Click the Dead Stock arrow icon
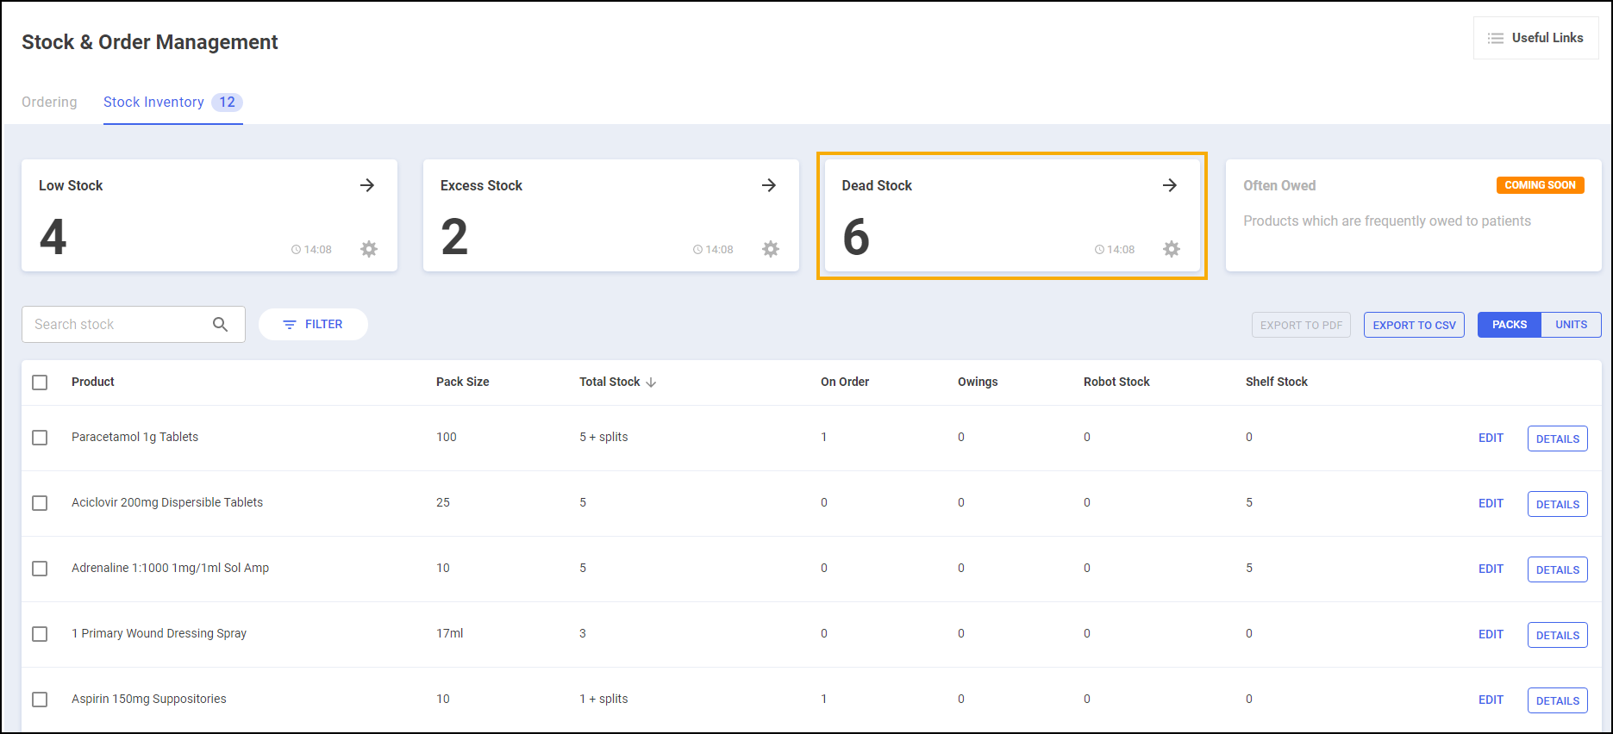This screenshot has height=734, width=1613. coord(1170,185)
